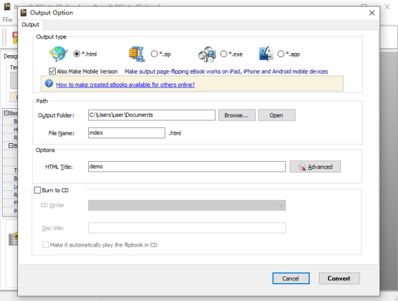Viewport: 398px width, 301px height.
Task: Switch to the Output tab
Action: 31,25
